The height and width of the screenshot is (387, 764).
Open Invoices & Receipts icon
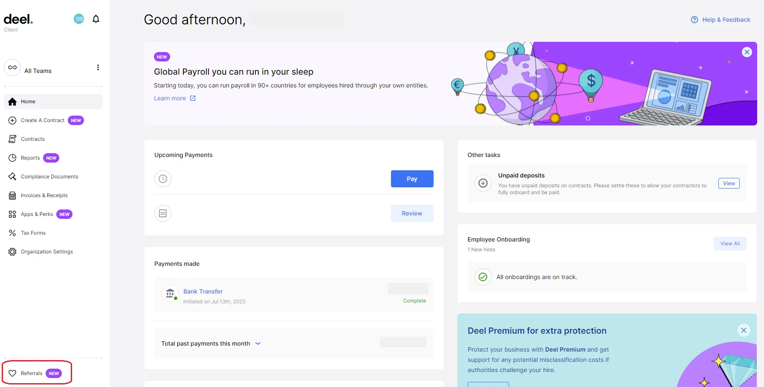(x=12, y=195)
